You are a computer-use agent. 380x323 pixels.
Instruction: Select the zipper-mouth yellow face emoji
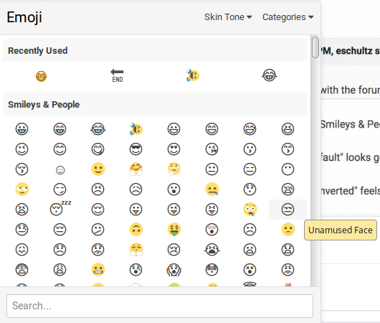coord(212,189)
